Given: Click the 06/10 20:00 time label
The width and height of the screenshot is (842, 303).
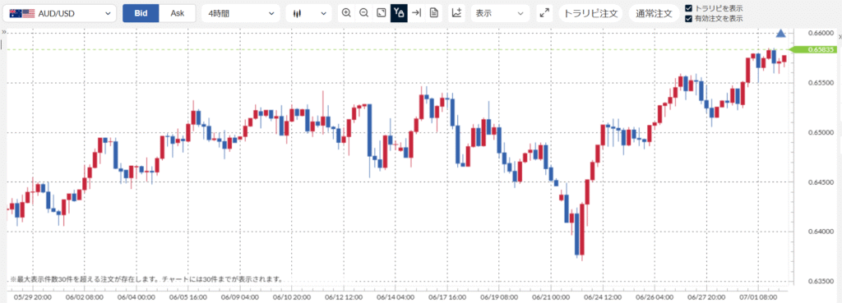Looking at the screenshot, I should point(292,296).
